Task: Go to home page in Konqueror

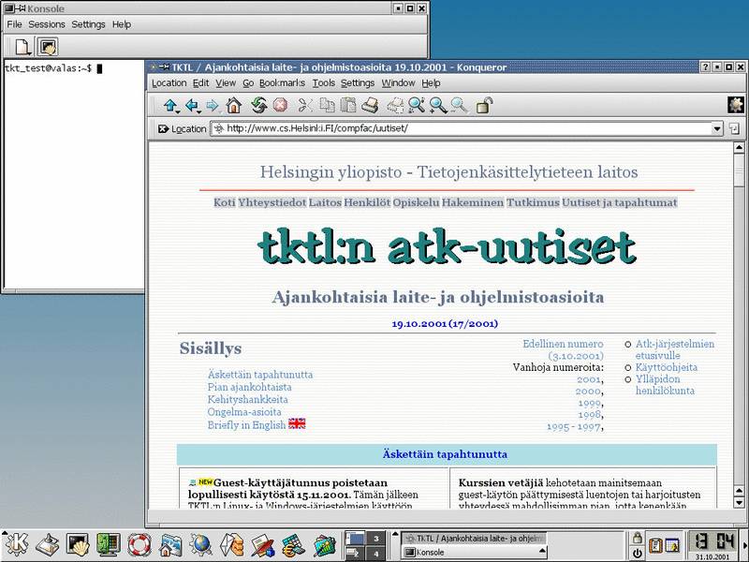Action: [233, 106]
